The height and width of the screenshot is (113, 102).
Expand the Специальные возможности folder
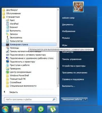7,86
